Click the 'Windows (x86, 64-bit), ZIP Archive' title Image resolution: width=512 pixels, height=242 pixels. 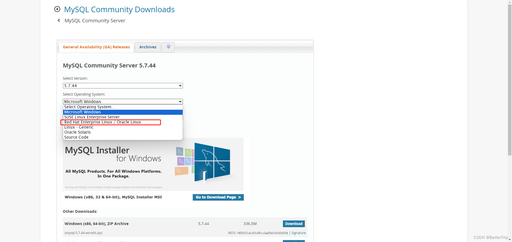(97, 224)
